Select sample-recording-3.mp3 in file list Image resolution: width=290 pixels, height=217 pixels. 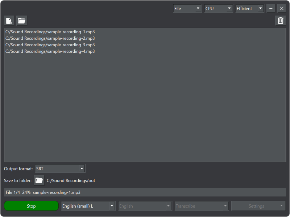click(145, 45)
